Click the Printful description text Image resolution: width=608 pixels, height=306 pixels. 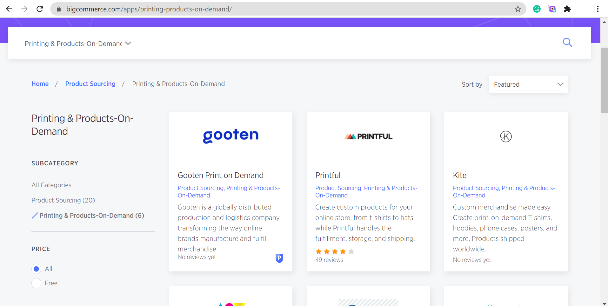pos(365,223)
